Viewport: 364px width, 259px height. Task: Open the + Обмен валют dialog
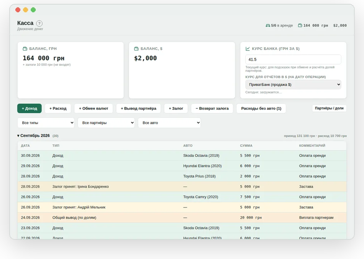click(x=94, y=108)
